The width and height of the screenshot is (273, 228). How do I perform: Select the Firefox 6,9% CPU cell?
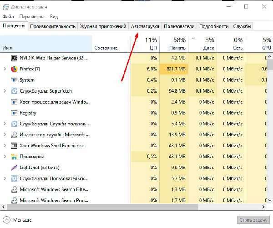(x=145, y=69)
